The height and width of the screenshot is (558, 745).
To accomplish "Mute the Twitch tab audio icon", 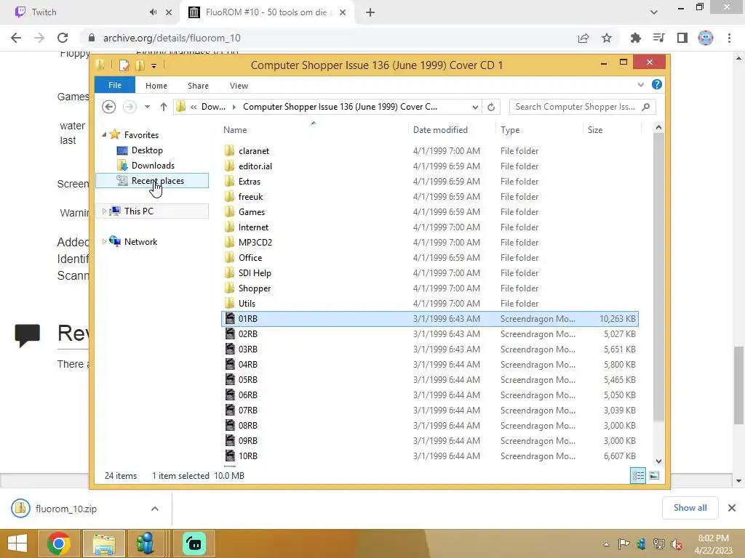I will pos(153,12).
